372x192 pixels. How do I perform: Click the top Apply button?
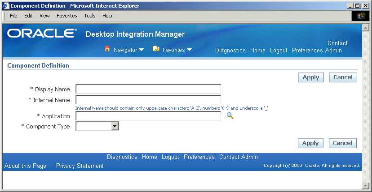[311, 77]
